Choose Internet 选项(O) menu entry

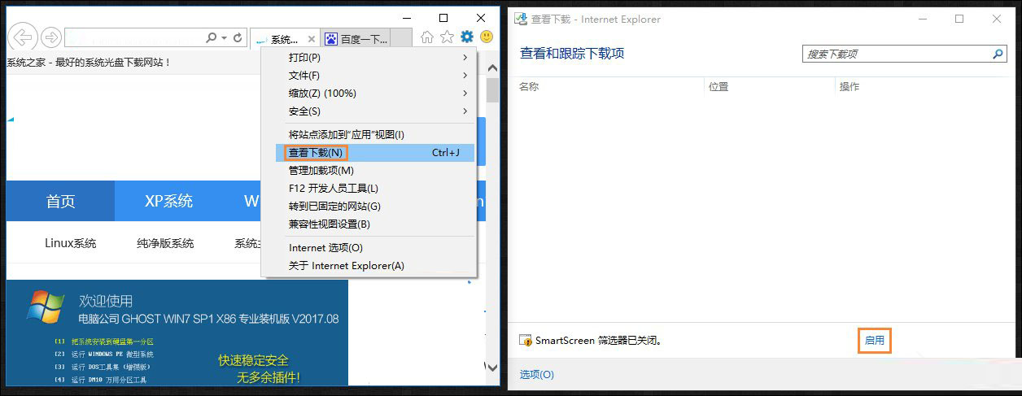click(x=325, y=248)
